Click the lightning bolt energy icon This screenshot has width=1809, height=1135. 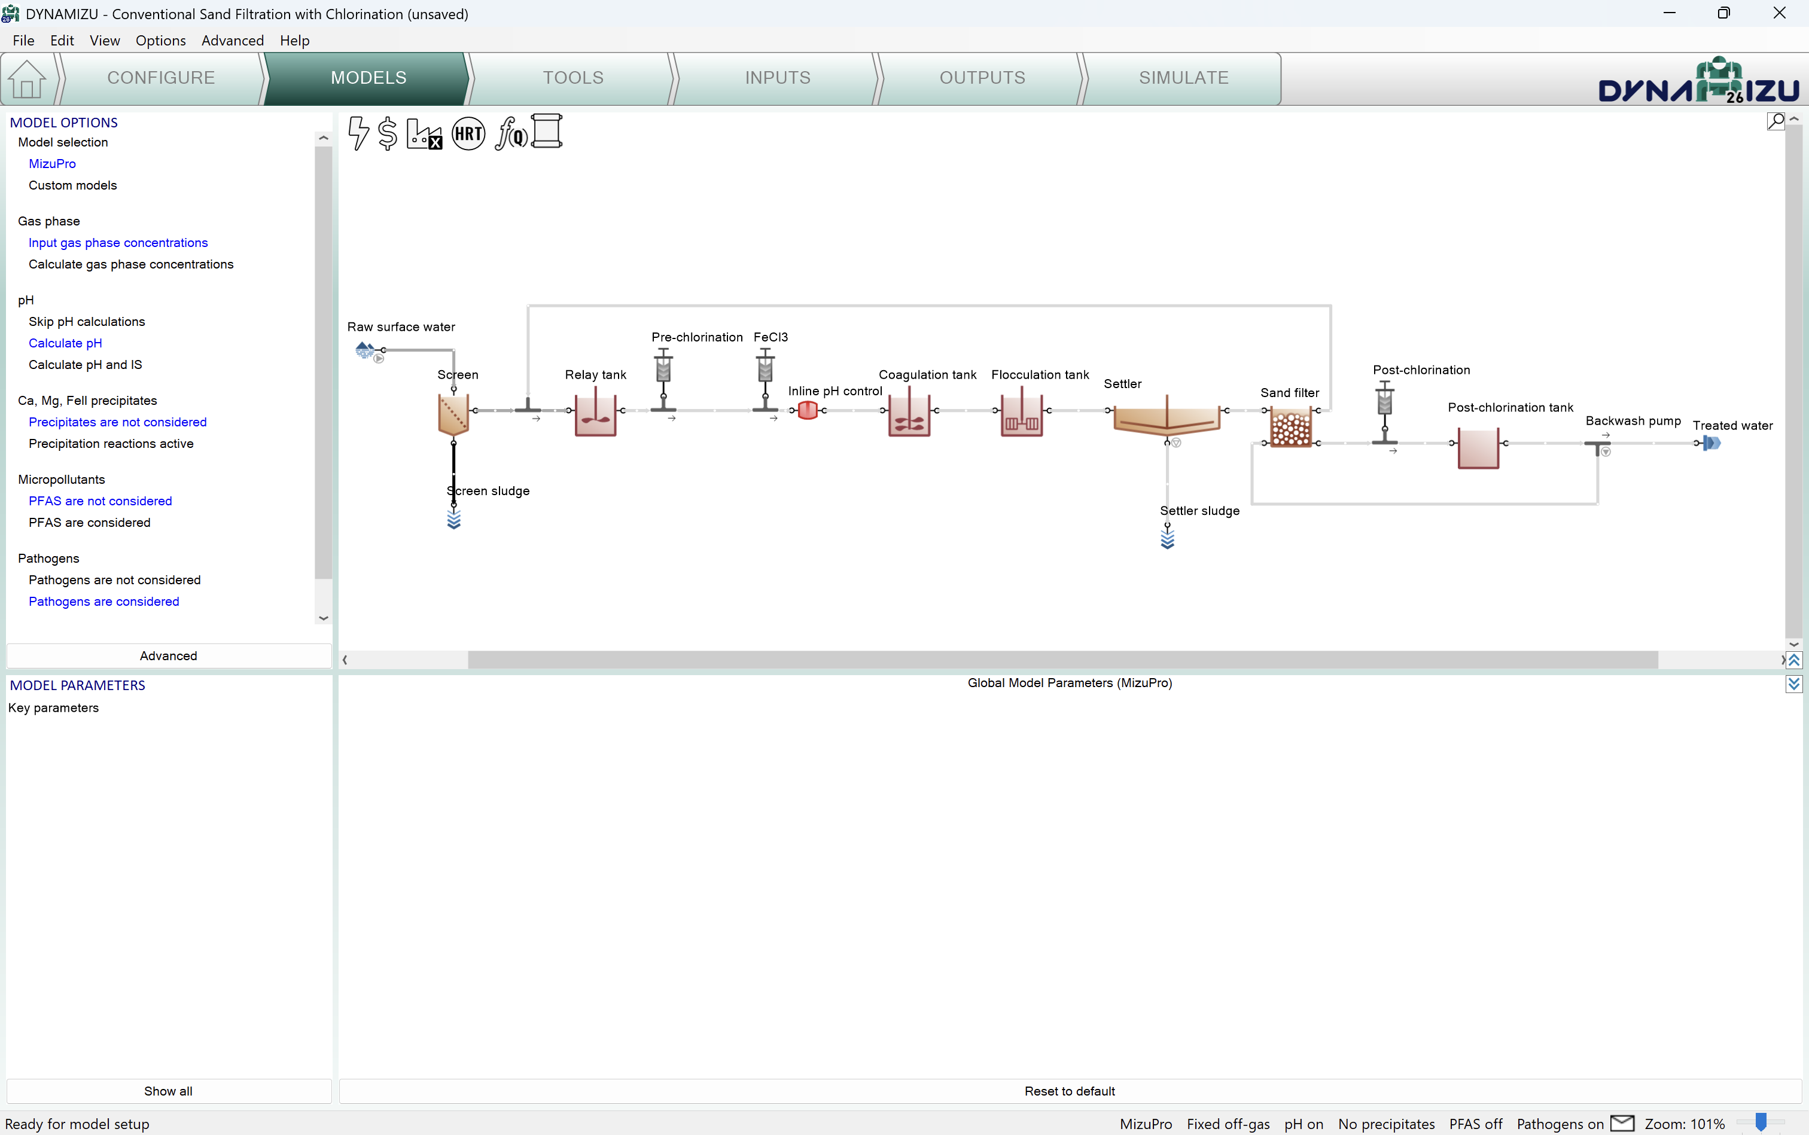click(x=358, y=133)
